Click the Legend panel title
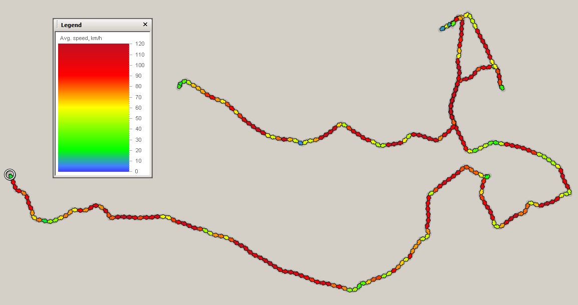The image size is (578, 305). point(71,25)
